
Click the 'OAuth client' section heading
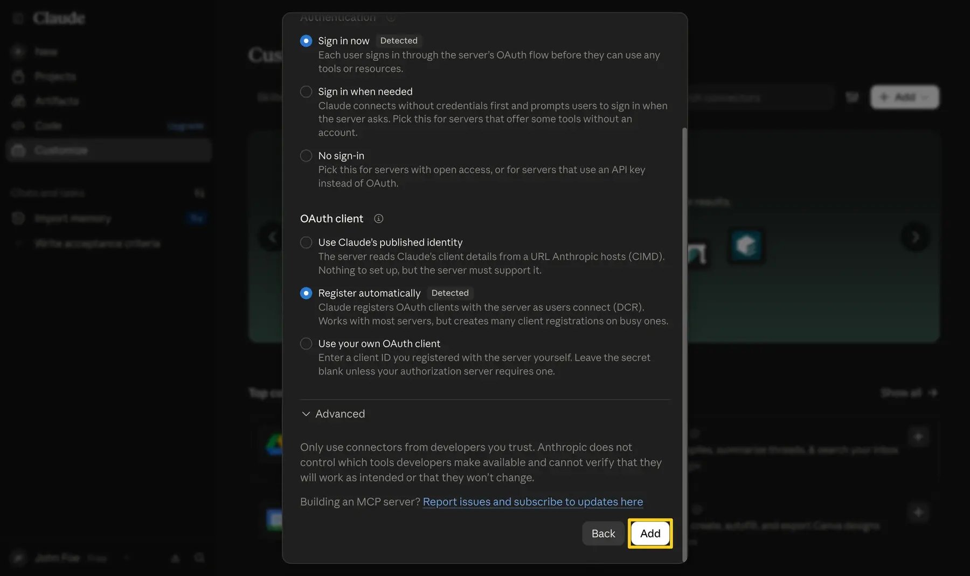[331, 219]
